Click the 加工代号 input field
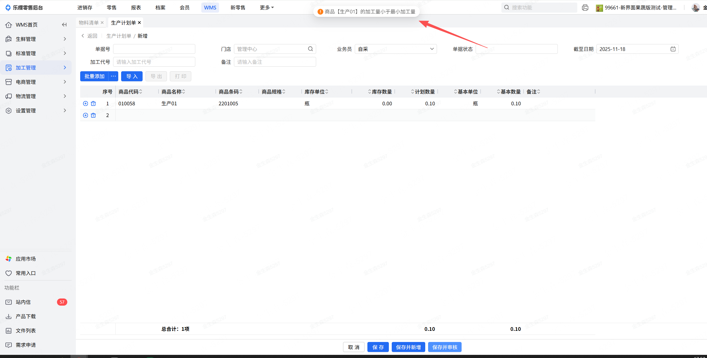This screenshot has height=358, width=707. coord(154,62)
